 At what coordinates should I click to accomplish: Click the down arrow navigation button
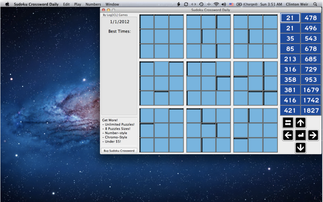point(300,148)
